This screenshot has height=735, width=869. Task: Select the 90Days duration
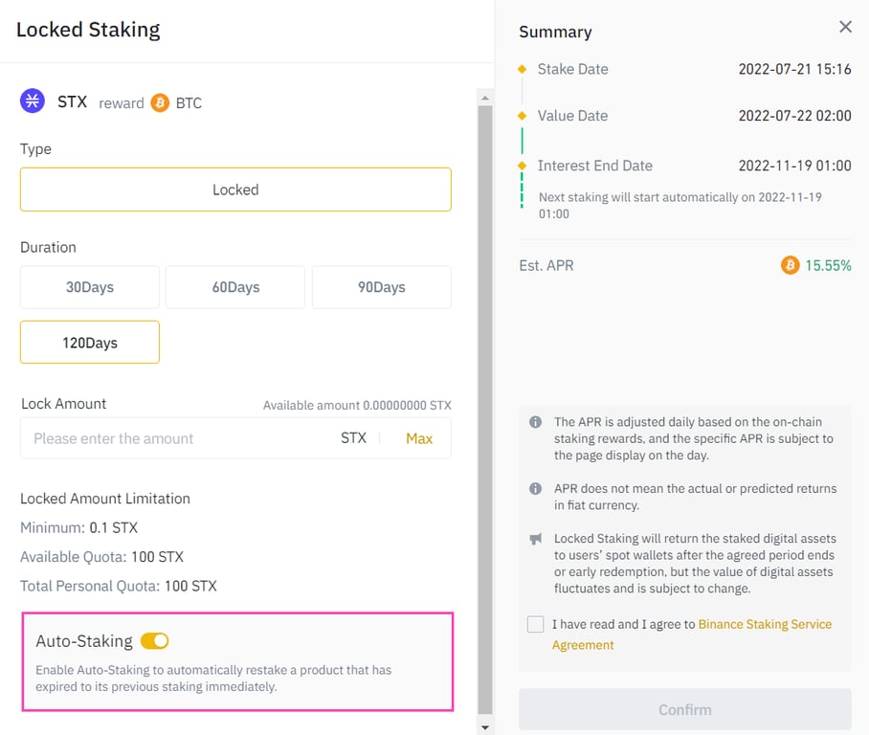click(x=381, y=286)
